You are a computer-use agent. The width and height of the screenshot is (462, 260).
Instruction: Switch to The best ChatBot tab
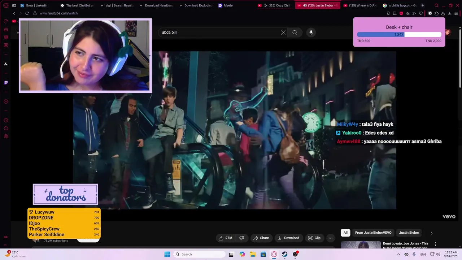coord(77,5)
